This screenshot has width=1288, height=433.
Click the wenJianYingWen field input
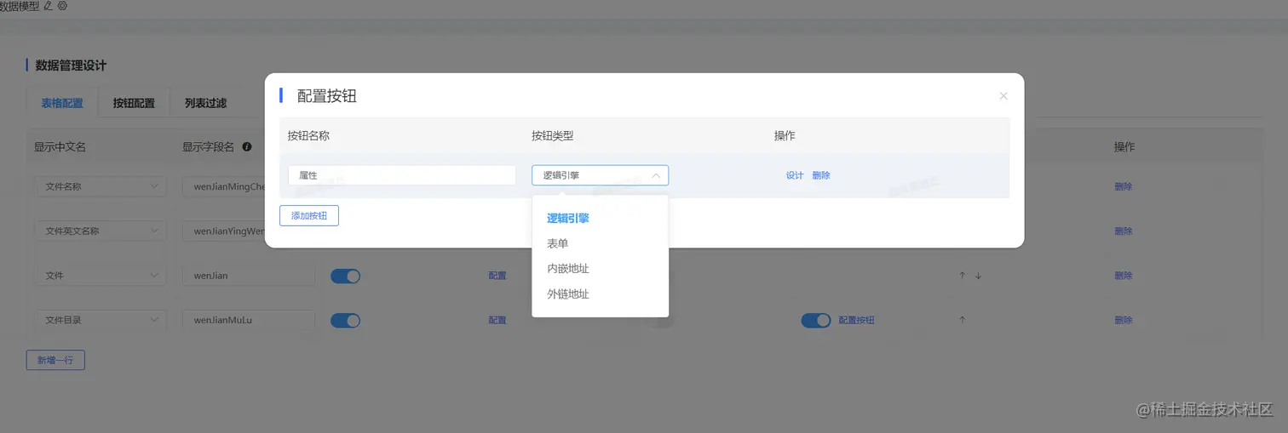[224, 231]
